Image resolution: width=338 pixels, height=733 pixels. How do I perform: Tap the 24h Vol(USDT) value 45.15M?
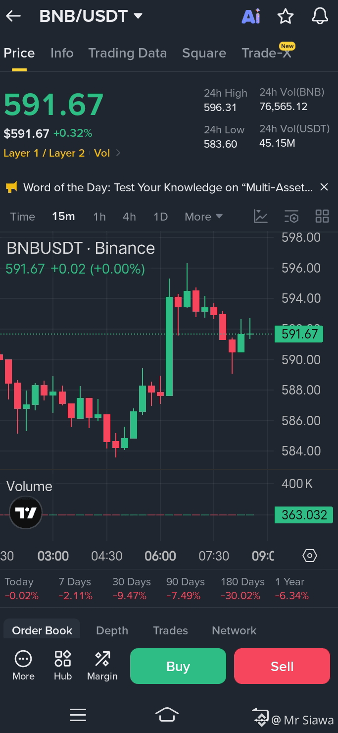[x=277, y=143]
